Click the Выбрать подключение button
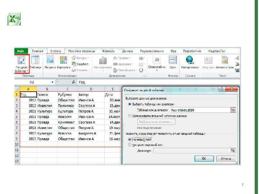The height and width of the screenshot is (194, 259). tap(156, 122)
